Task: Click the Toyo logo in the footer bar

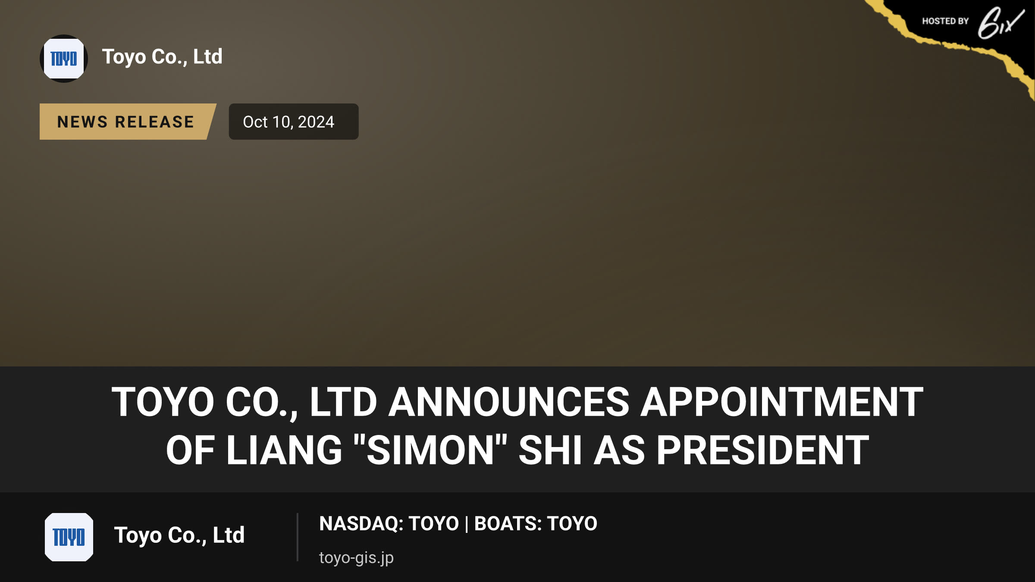Action: coord(69,537)
